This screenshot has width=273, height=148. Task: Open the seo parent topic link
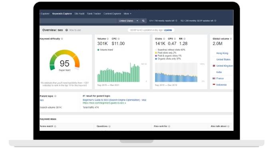pyautogui.click(x=42, y=100)
